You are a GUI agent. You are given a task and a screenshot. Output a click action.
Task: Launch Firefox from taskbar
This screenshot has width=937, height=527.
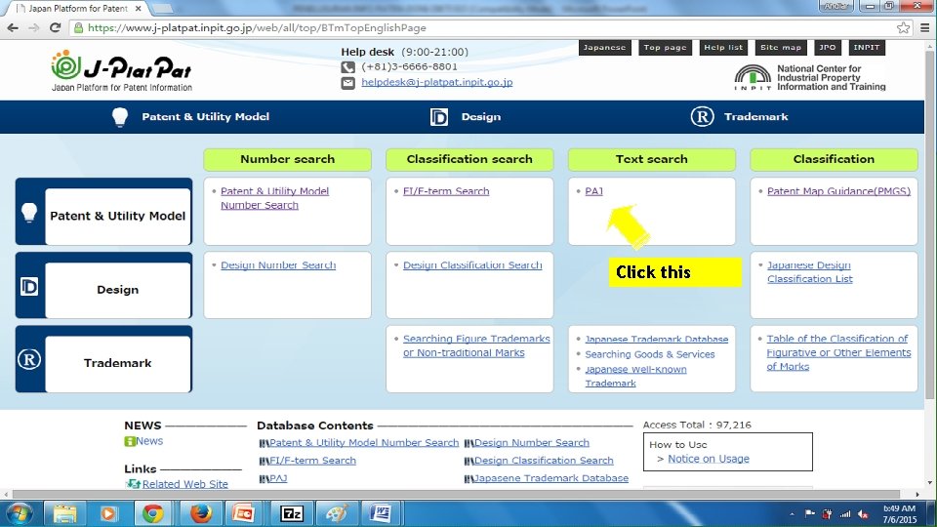click(201, 513)
